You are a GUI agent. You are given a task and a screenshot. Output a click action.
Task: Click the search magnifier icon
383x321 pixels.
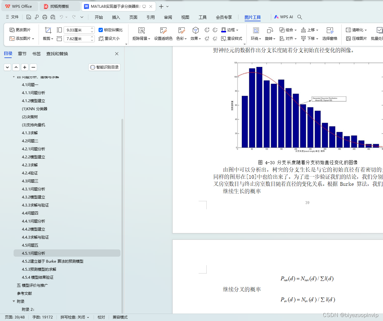pos(300,17)
